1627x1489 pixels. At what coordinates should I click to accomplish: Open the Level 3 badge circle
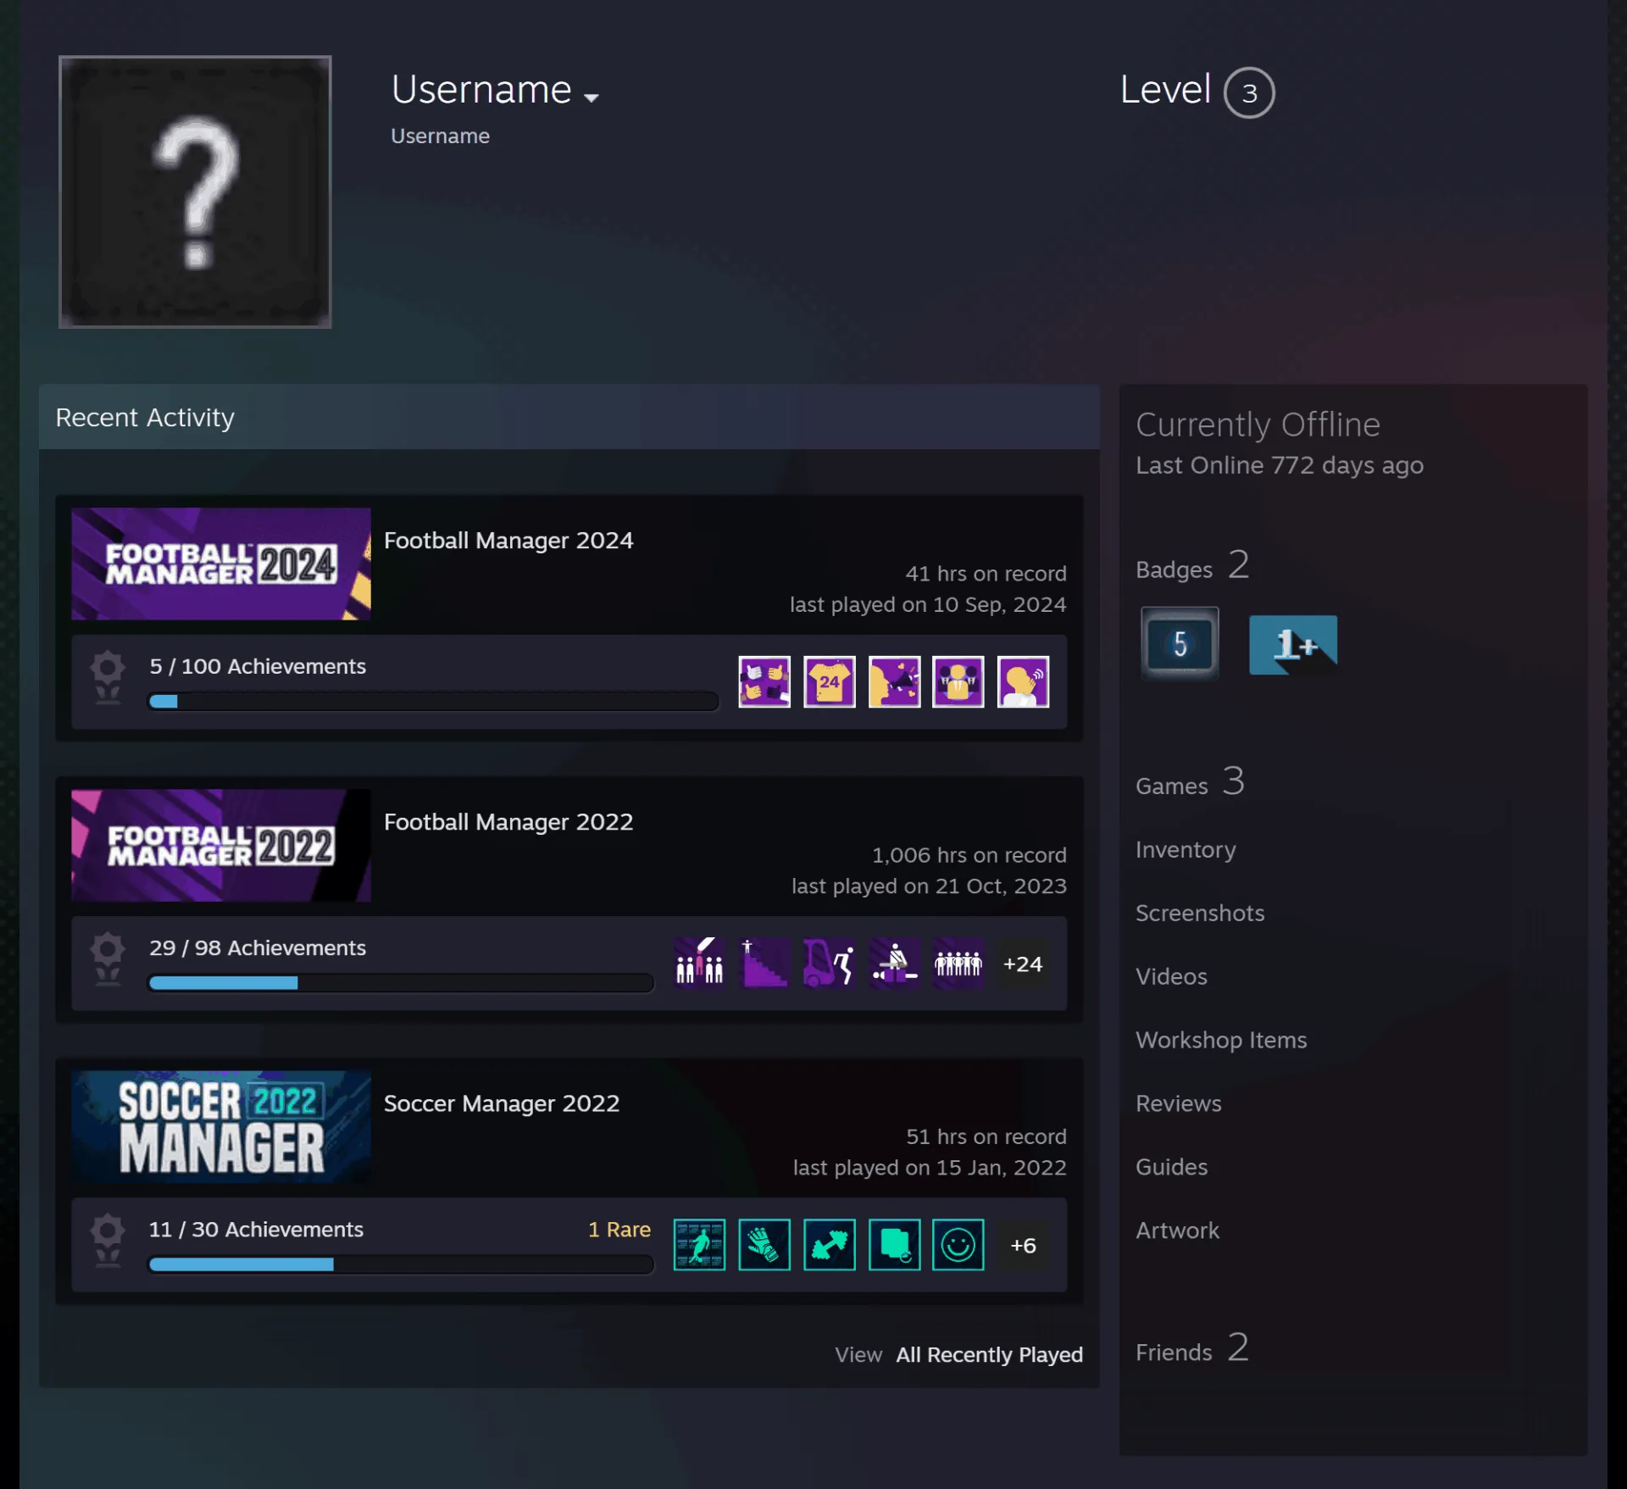coord(1249,92)
